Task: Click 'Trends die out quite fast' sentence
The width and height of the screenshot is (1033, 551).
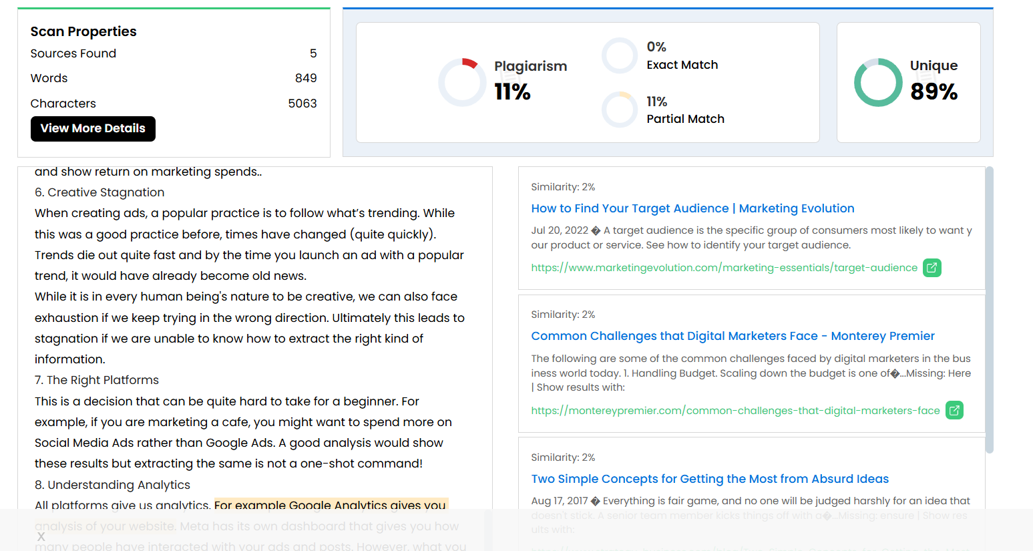Action: pyautogui.click(x=249, y=265)
